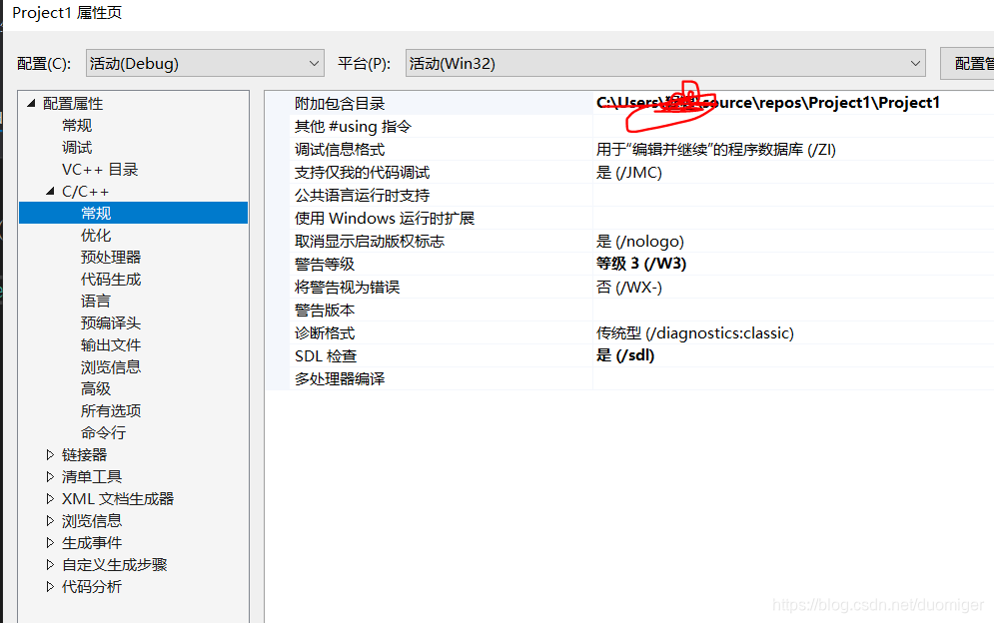Select the 否 (/WX-) value

628,288
